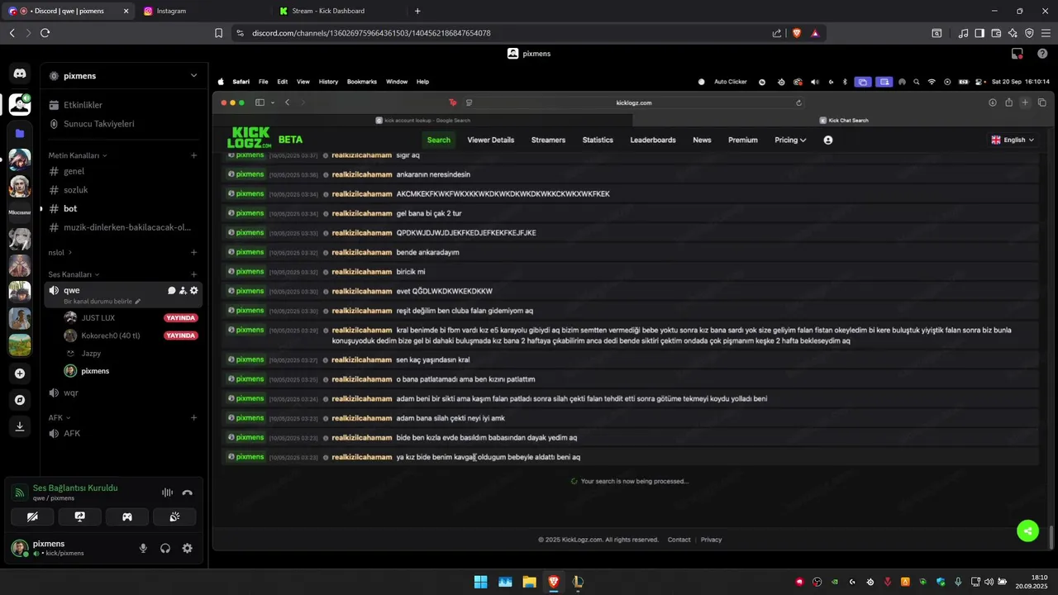This screenshot has height=595, width=1058.
Task: Watch JUST LUX's YAYINDA stream
Action: (x=181, y=317)
